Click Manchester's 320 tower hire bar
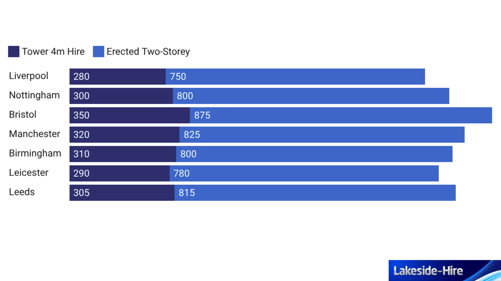501x281 pixels. coord(124,135)
